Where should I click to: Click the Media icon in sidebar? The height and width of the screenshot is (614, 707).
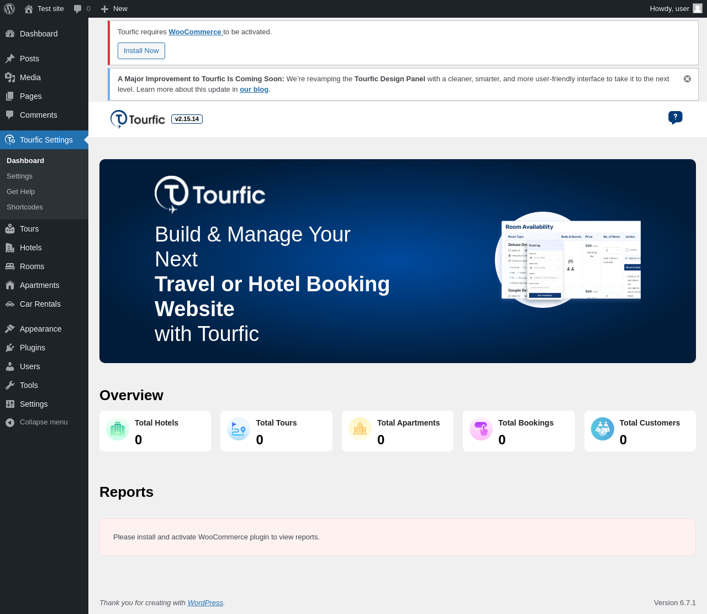[x=10, y=77]
